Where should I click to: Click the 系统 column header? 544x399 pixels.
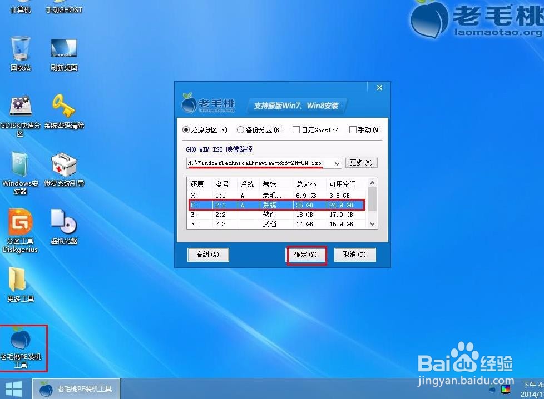pos(248,184)
